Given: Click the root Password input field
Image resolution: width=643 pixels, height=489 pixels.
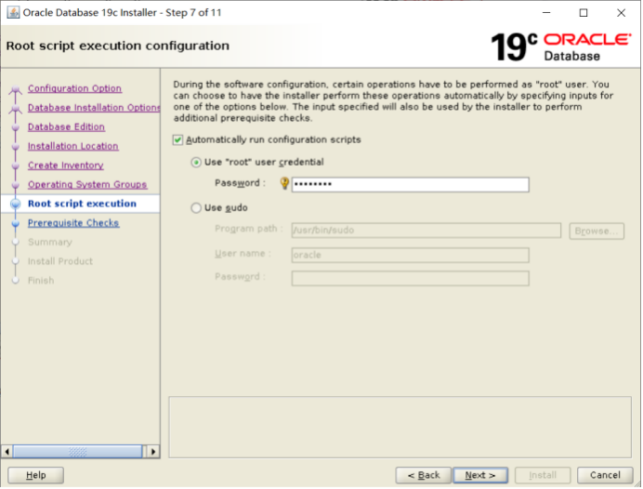Looking at the screenshot, I should (410, 184).
